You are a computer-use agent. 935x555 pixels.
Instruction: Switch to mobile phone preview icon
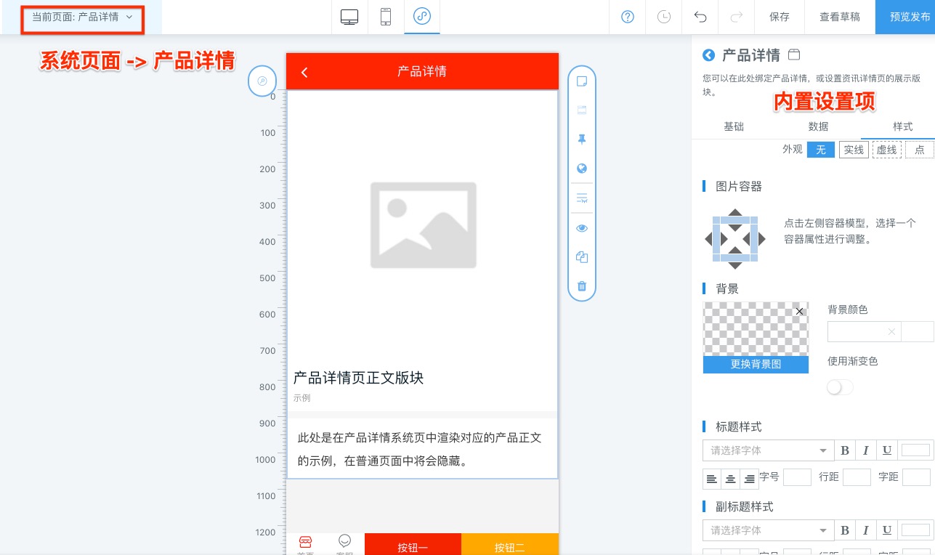[x=386, y=17]
